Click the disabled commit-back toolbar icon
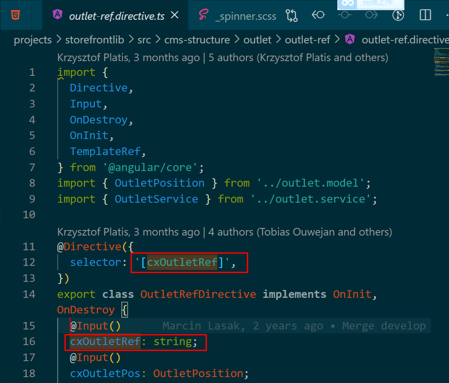The width and height of the screenshot is (449, 383). tap(345, 15)
